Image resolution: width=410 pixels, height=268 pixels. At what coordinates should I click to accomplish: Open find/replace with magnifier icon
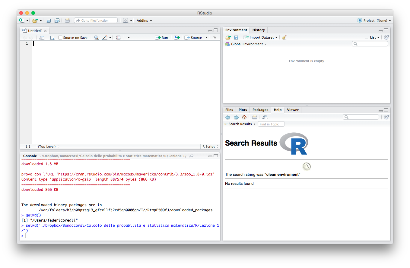click(96, 38)
